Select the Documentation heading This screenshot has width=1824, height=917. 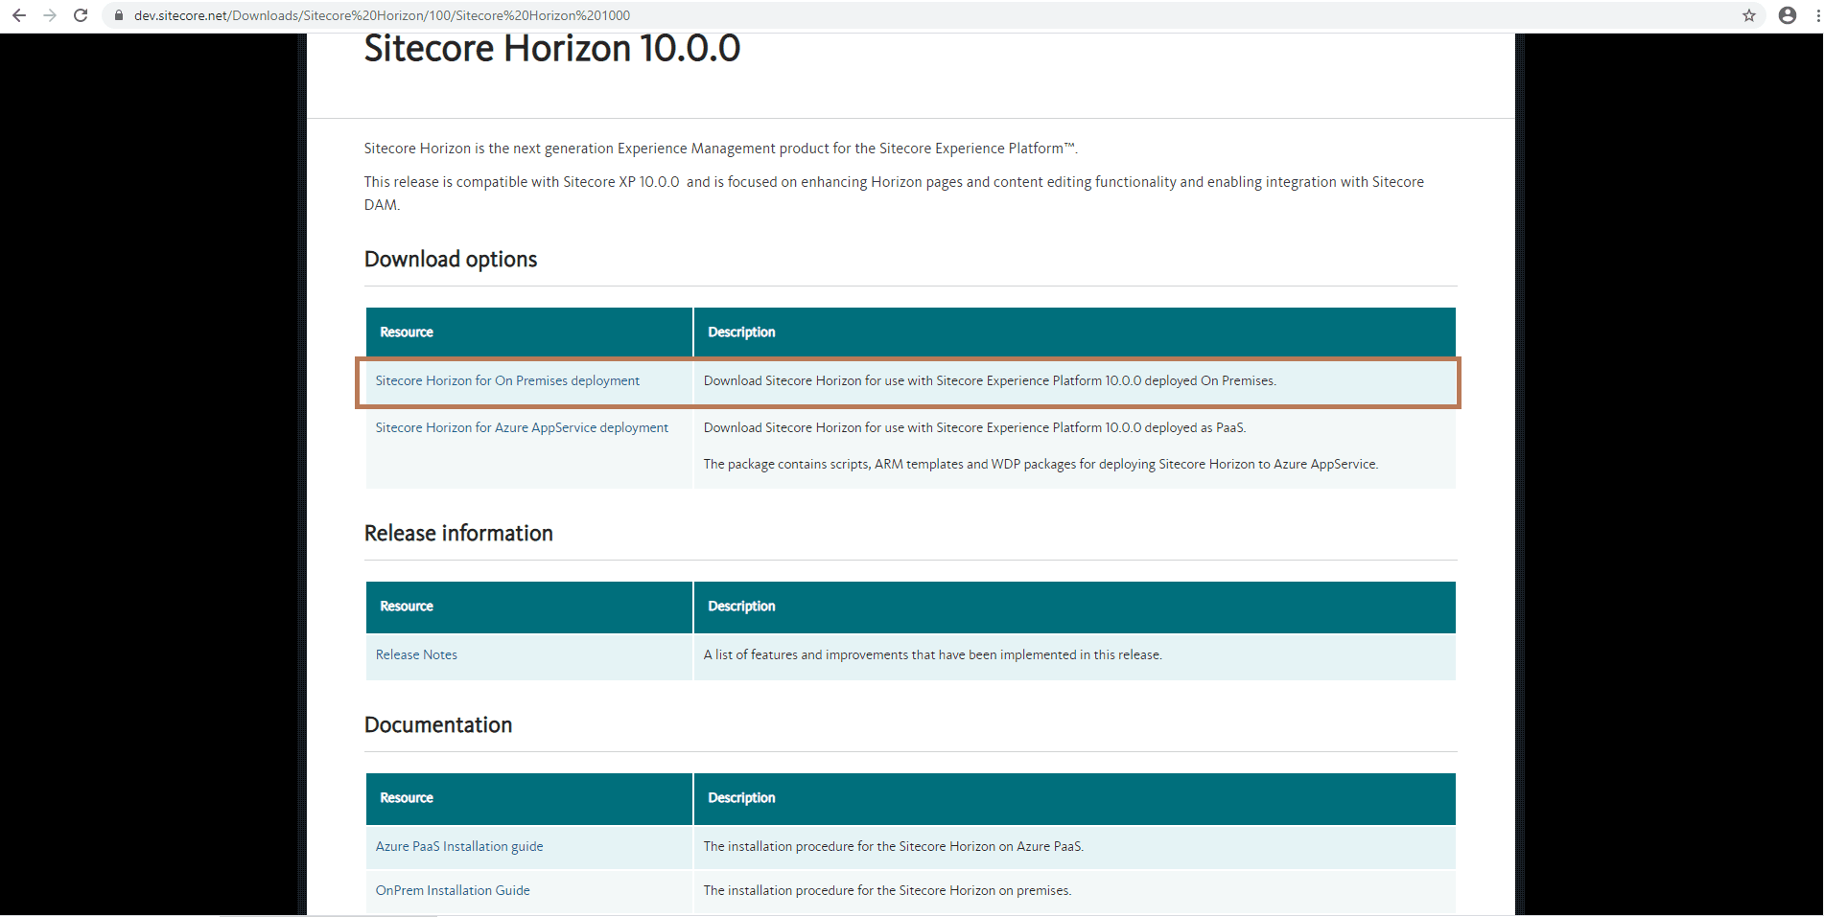[438, 724]
